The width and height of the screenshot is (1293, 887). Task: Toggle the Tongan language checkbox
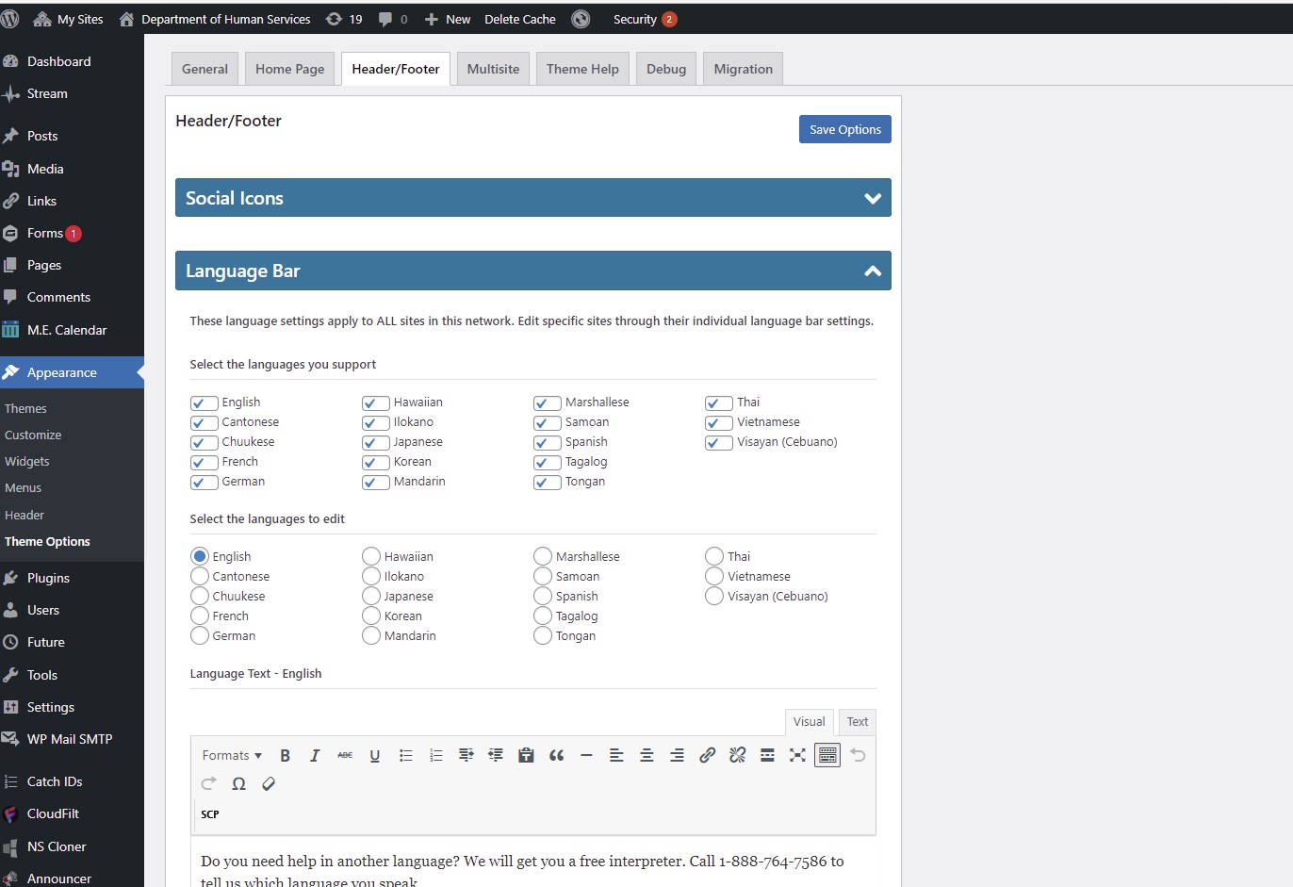tap(548, 483)
